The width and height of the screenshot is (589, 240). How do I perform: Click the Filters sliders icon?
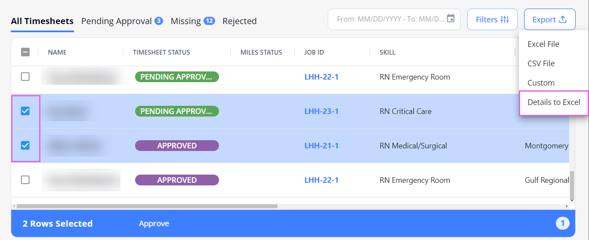[505, 19]
